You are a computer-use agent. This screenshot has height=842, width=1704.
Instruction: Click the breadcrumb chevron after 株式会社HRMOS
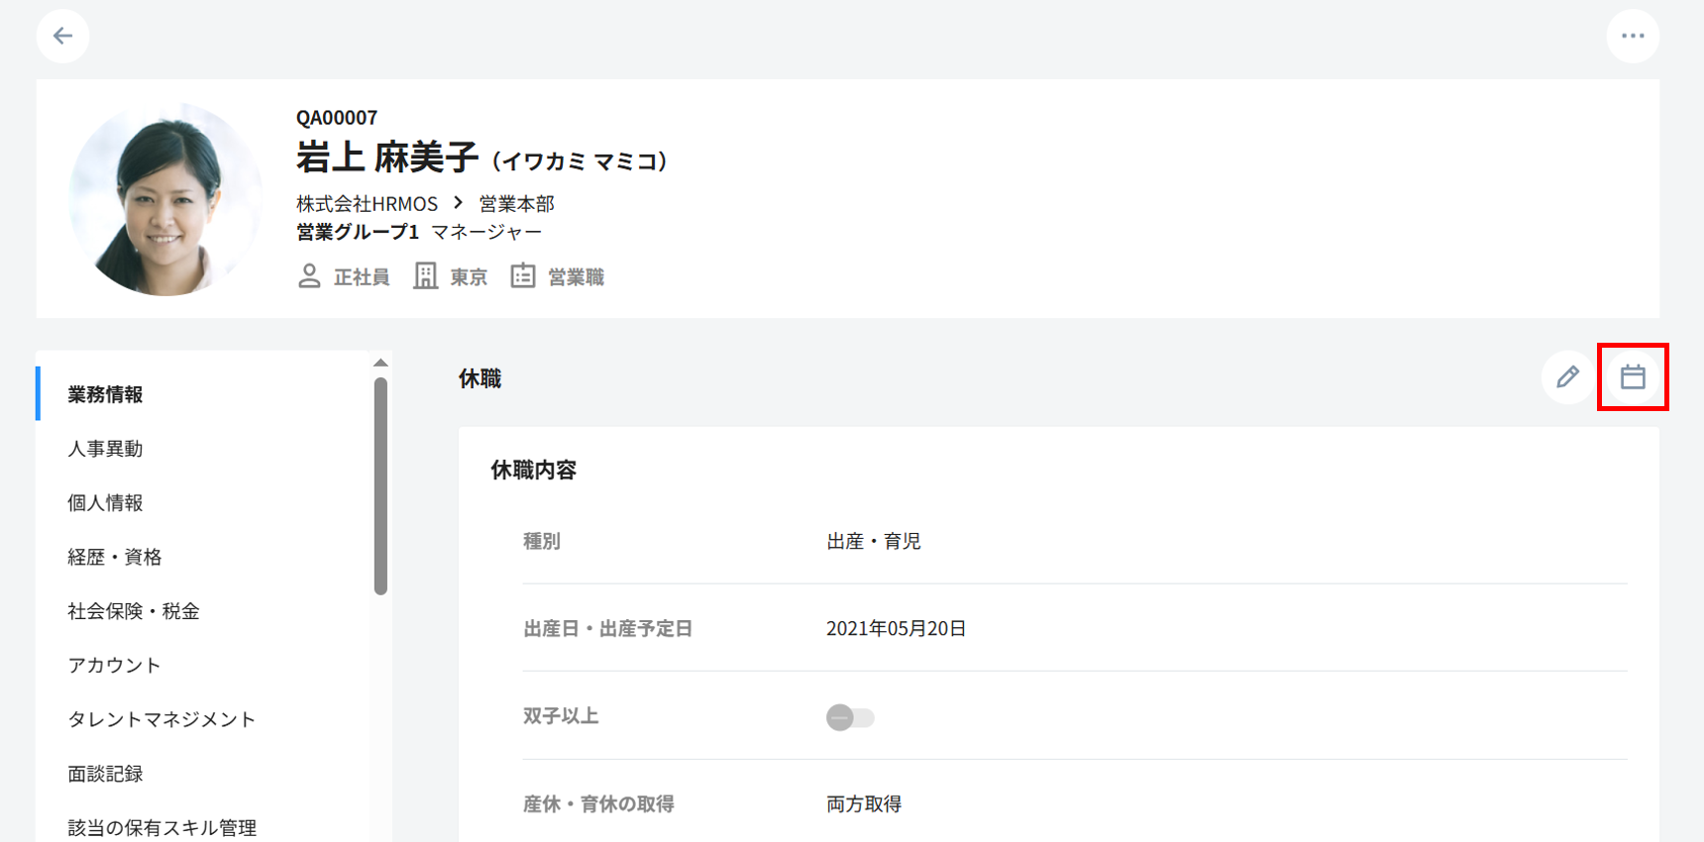pos(458,203)
